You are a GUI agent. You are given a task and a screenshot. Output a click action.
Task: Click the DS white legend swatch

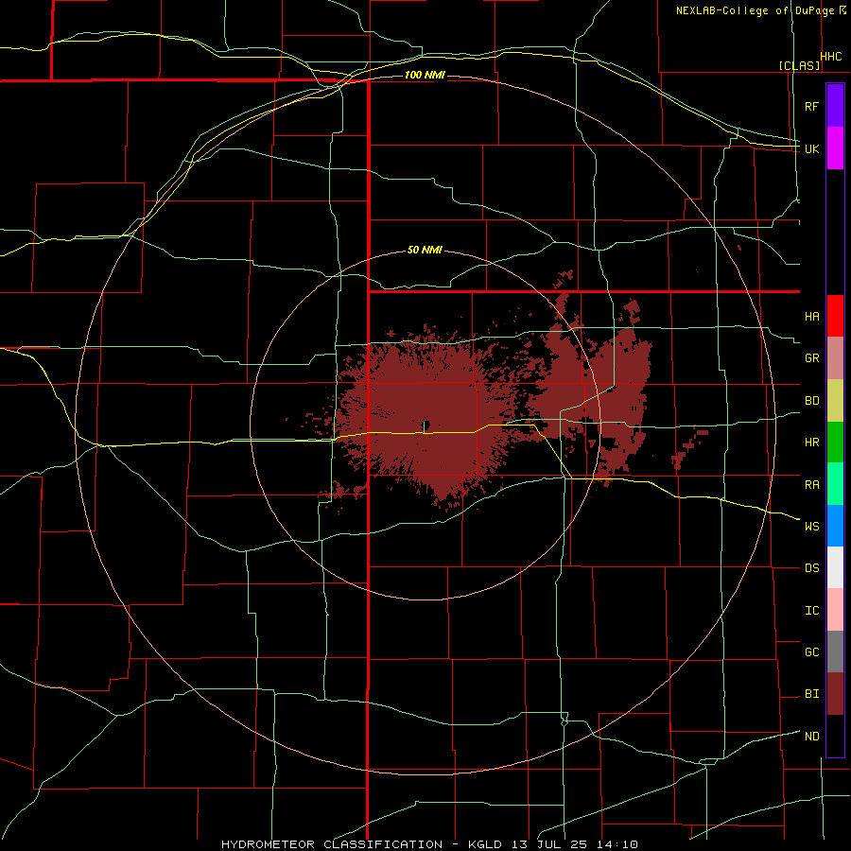coord(835,567)
